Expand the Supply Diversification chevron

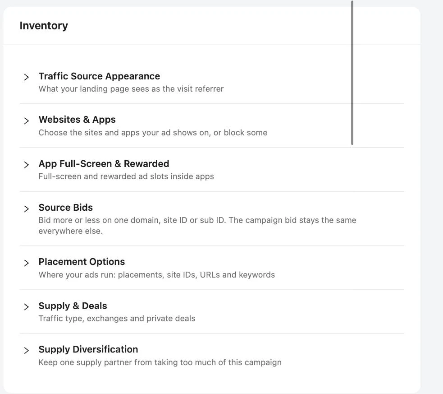26,350
